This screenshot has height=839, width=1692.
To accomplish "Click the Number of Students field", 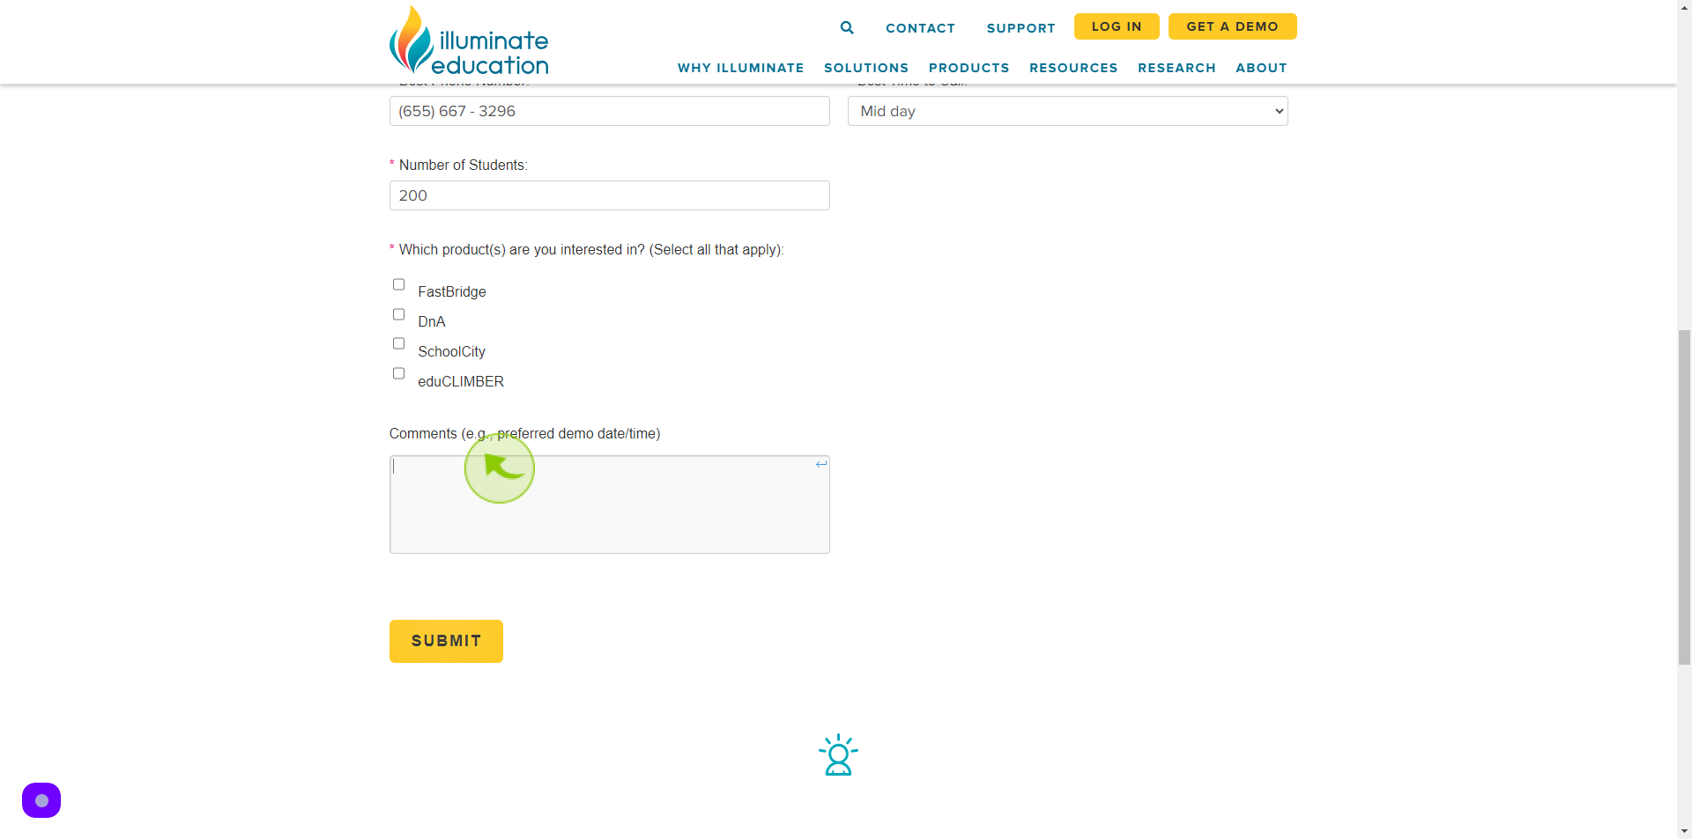I will click(610, 195).
